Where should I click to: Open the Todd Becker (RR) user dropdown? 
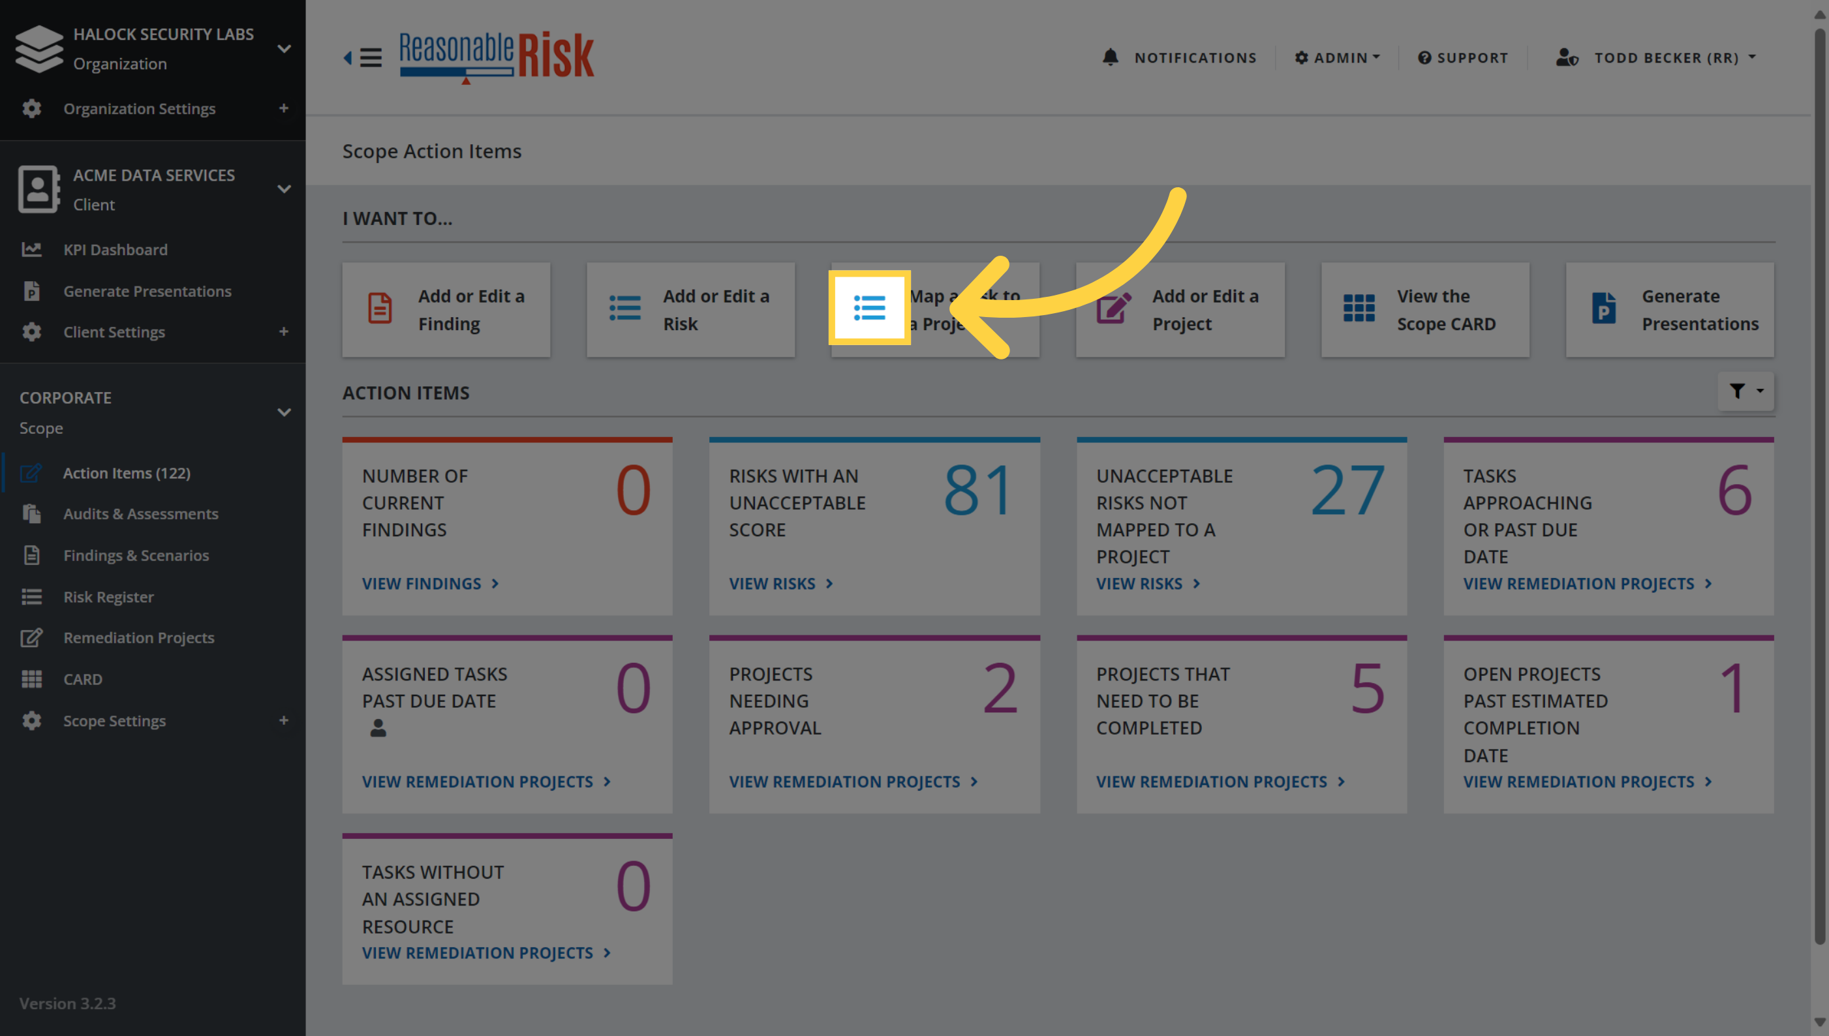[1655, 57]
